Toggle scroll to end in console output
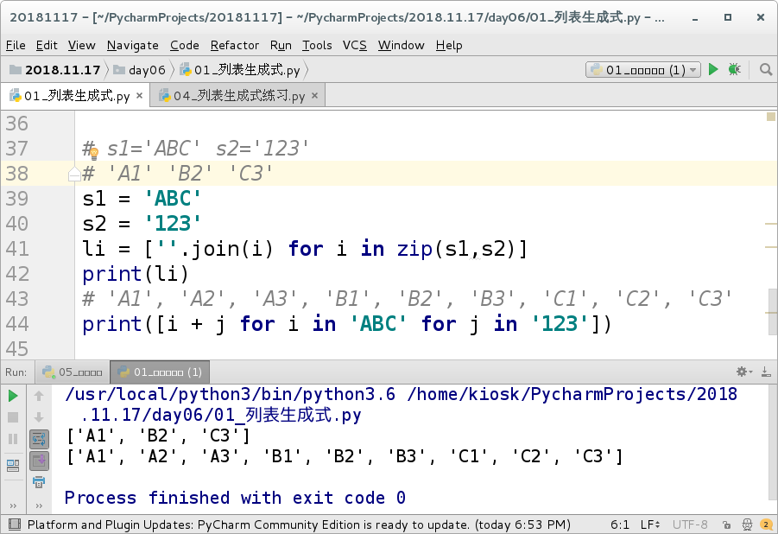The width and height of the screenshot is (778, 534). coord(38,460)
